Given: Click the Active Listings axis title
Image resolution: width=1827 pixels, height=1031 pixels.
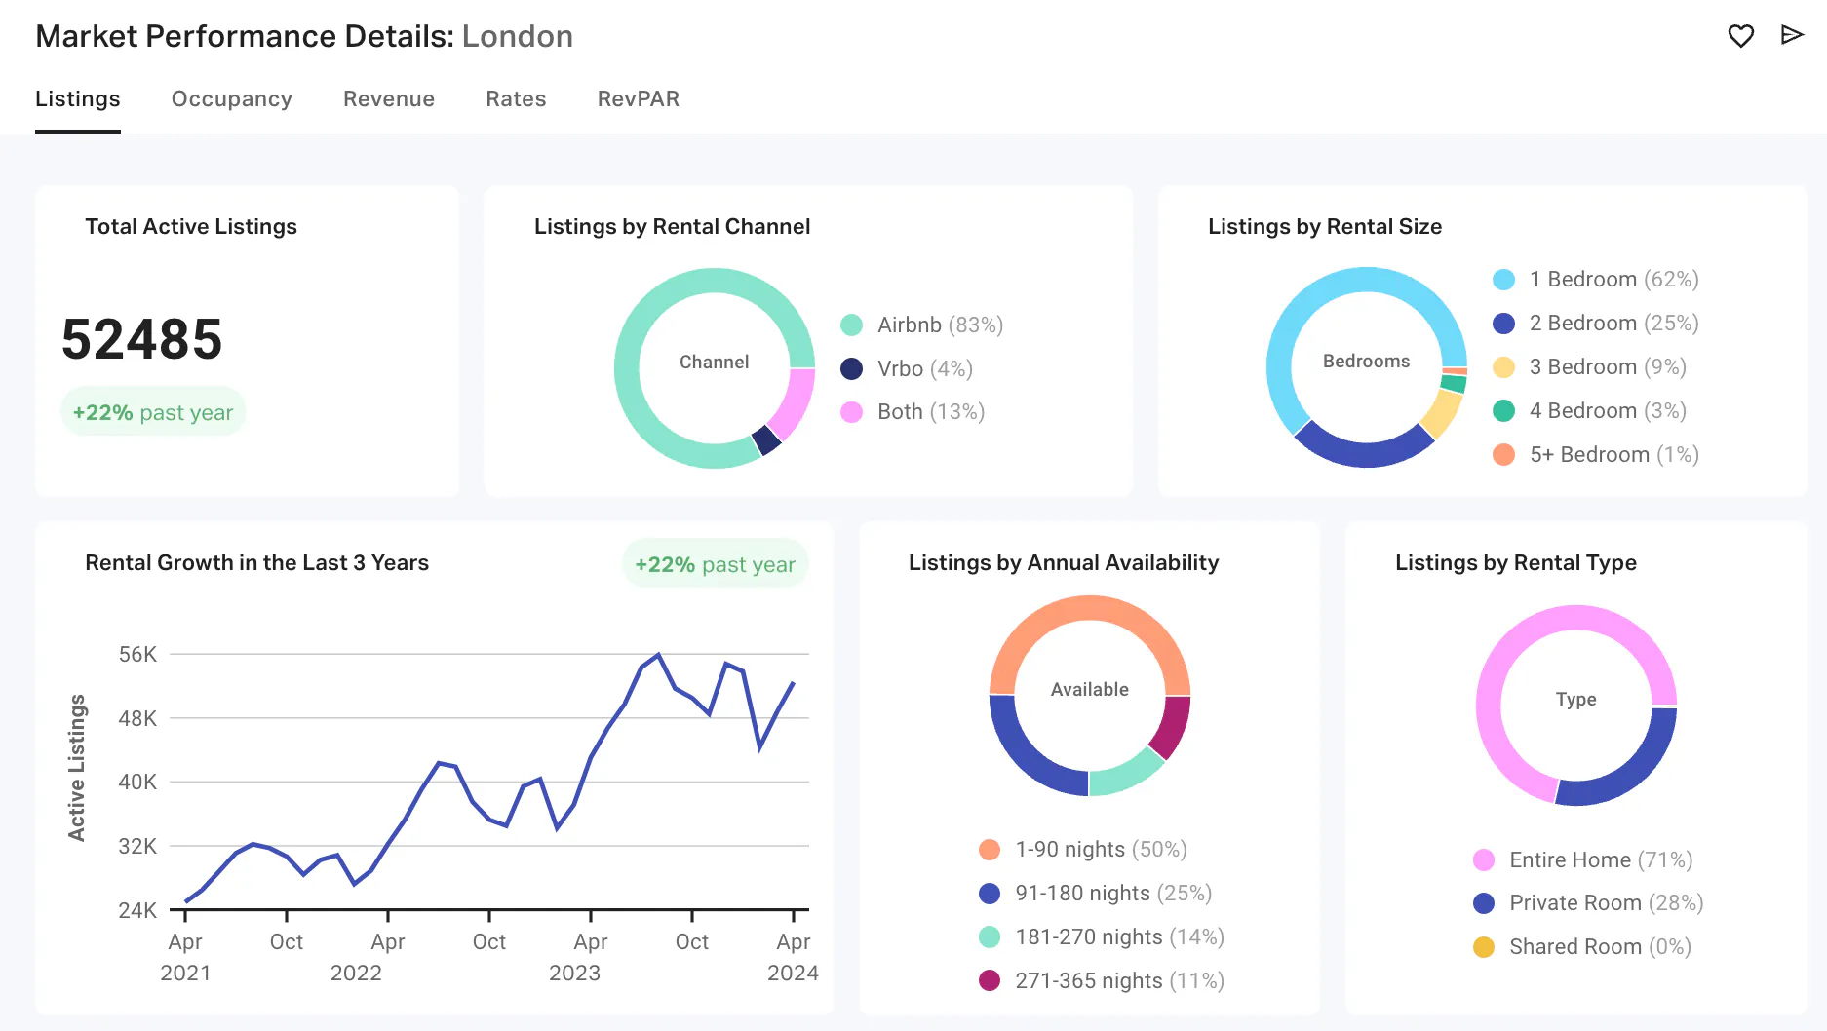Looking at the screenshot, I should [x=76, y=768].
